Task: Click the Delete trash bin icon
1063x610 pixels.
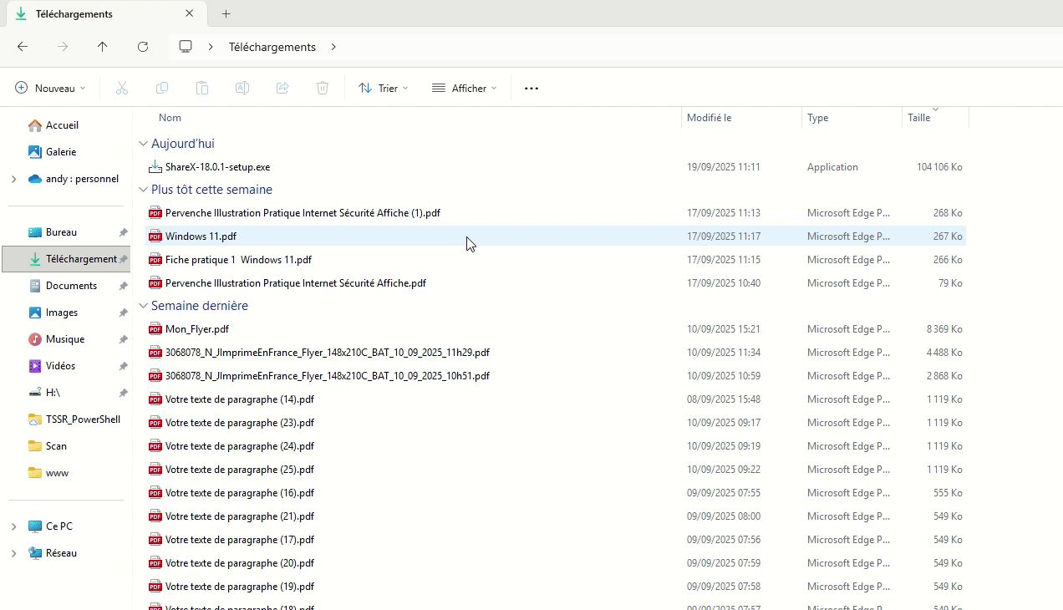Action: (323, 88)
